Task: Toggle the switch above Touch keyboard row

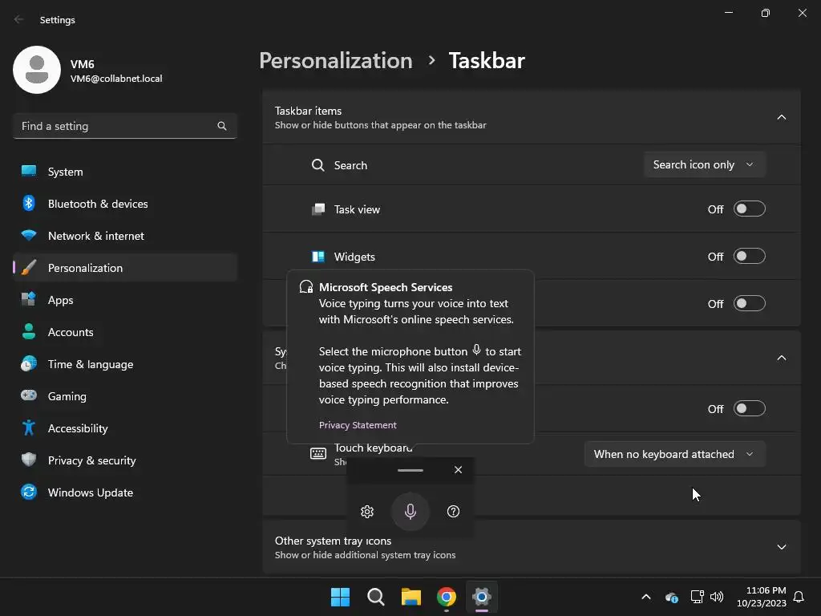Action: click(750, 408)
